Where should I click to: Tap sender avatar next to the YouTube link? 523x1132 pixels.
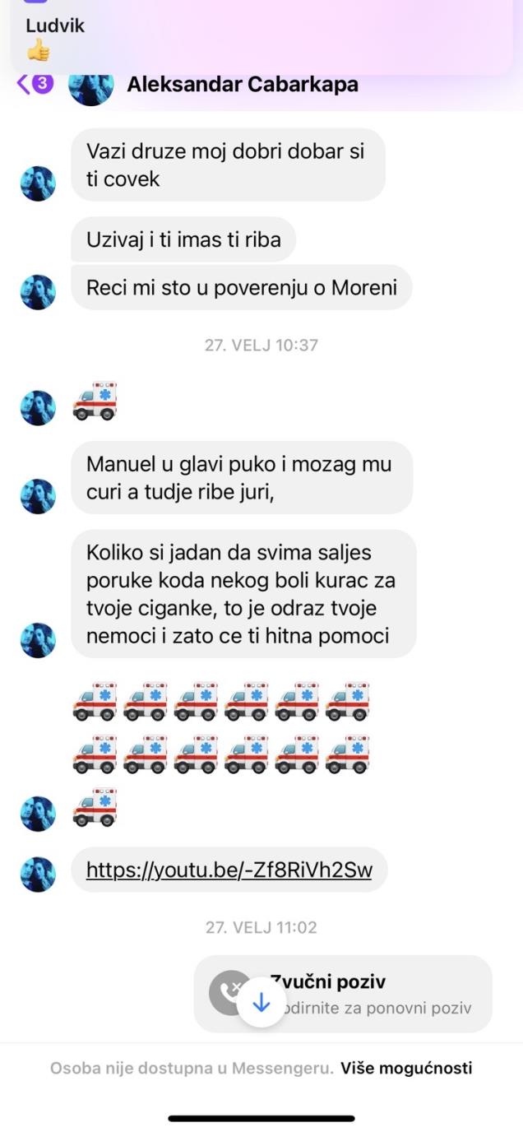point(38,874)
